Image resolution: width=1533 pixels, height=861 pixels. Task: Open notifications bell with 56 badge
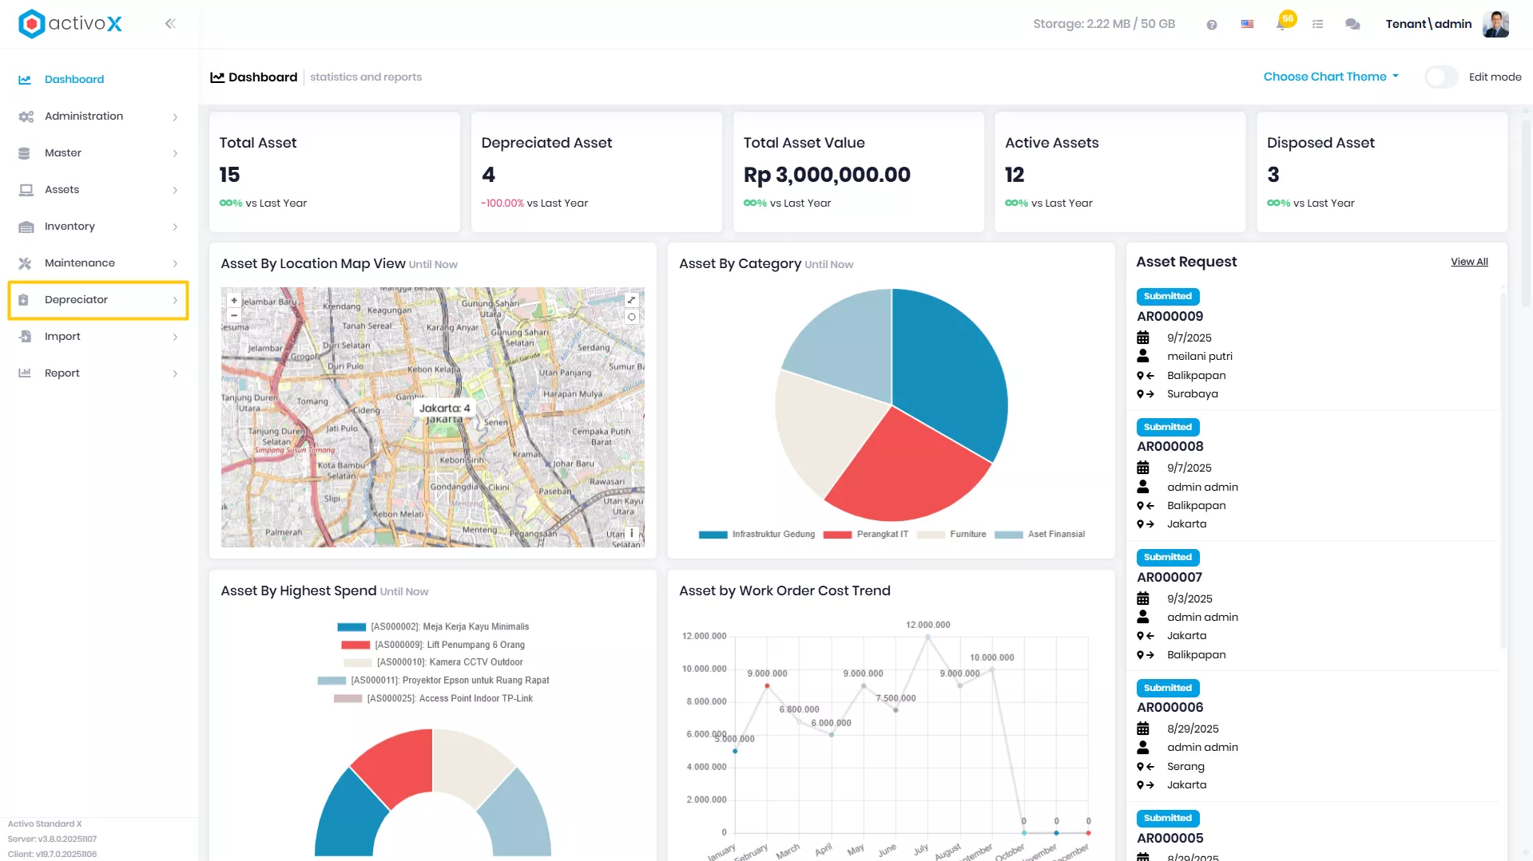click(x=1283, y=23)
